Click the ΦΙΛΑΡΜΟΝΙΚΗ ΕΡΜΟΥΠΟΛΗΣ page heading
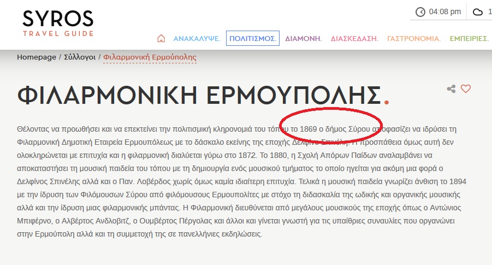The width and height of the screenshot is (492, 265). point(199,95)
